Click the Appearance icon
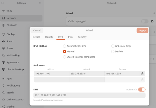The width and height of the screenshot is (156, 108). coord(3,62)
